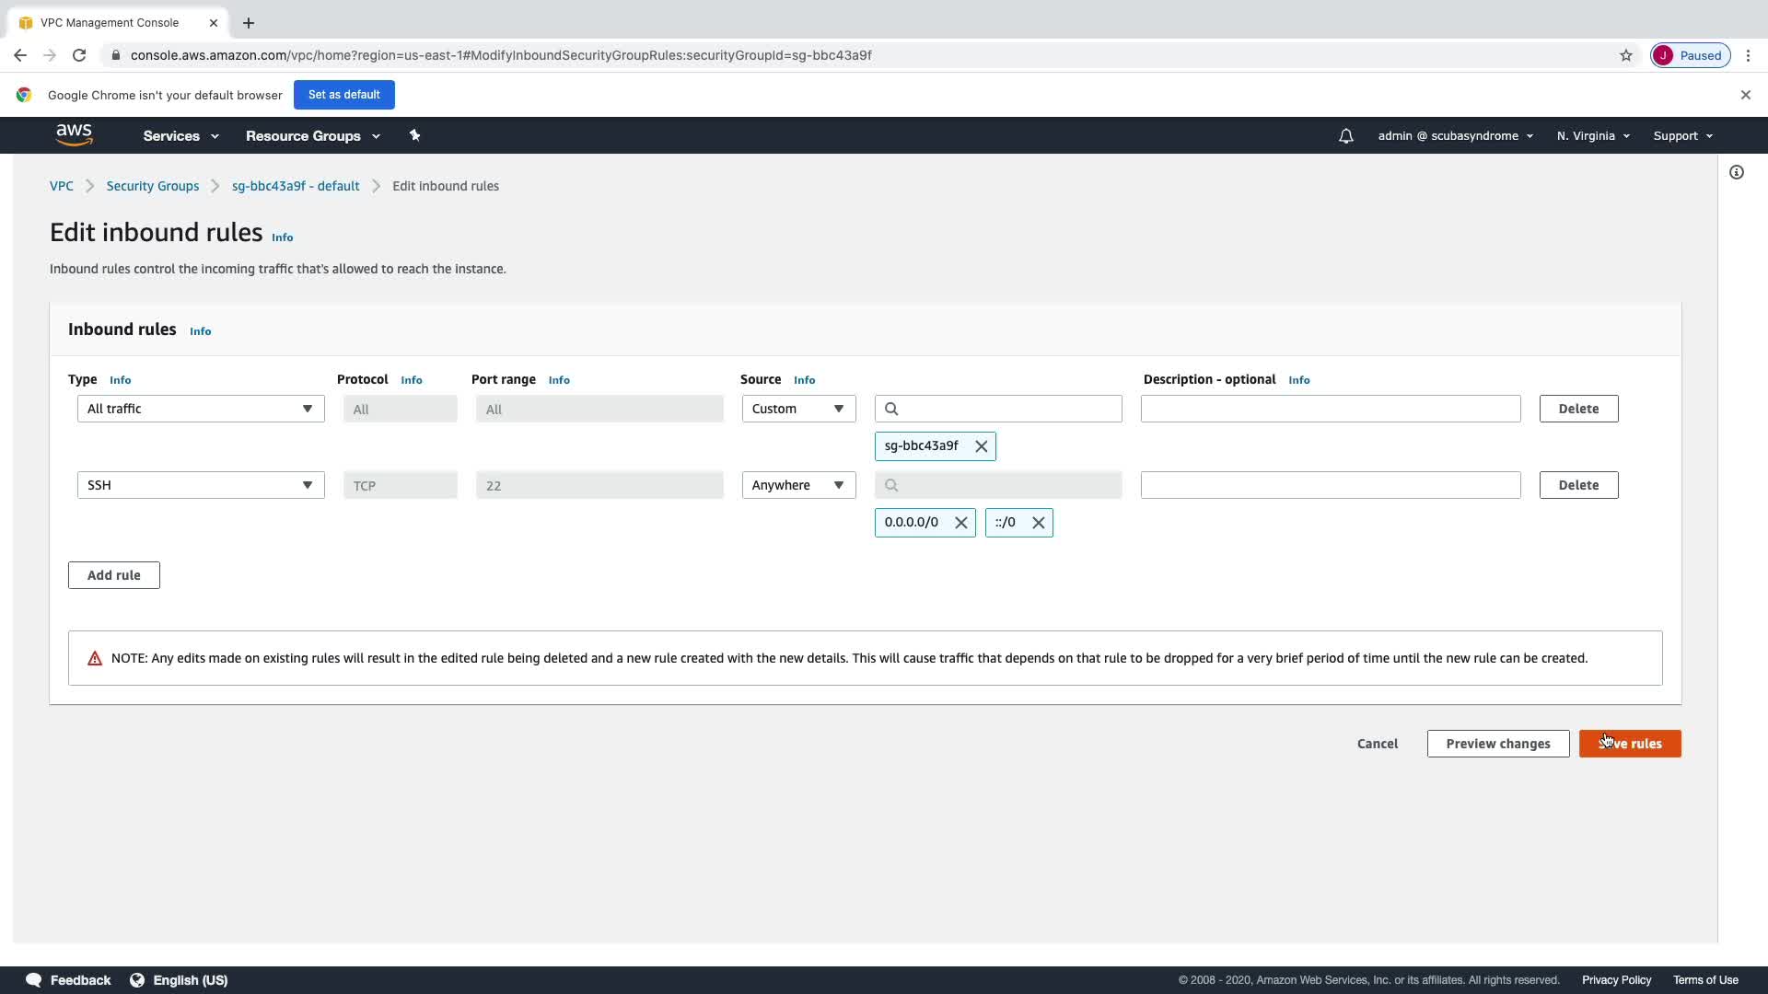Open the info panel icon at right
Image resolution: width=1768 pixels, height=994 pixels.
click(1737, 172)
